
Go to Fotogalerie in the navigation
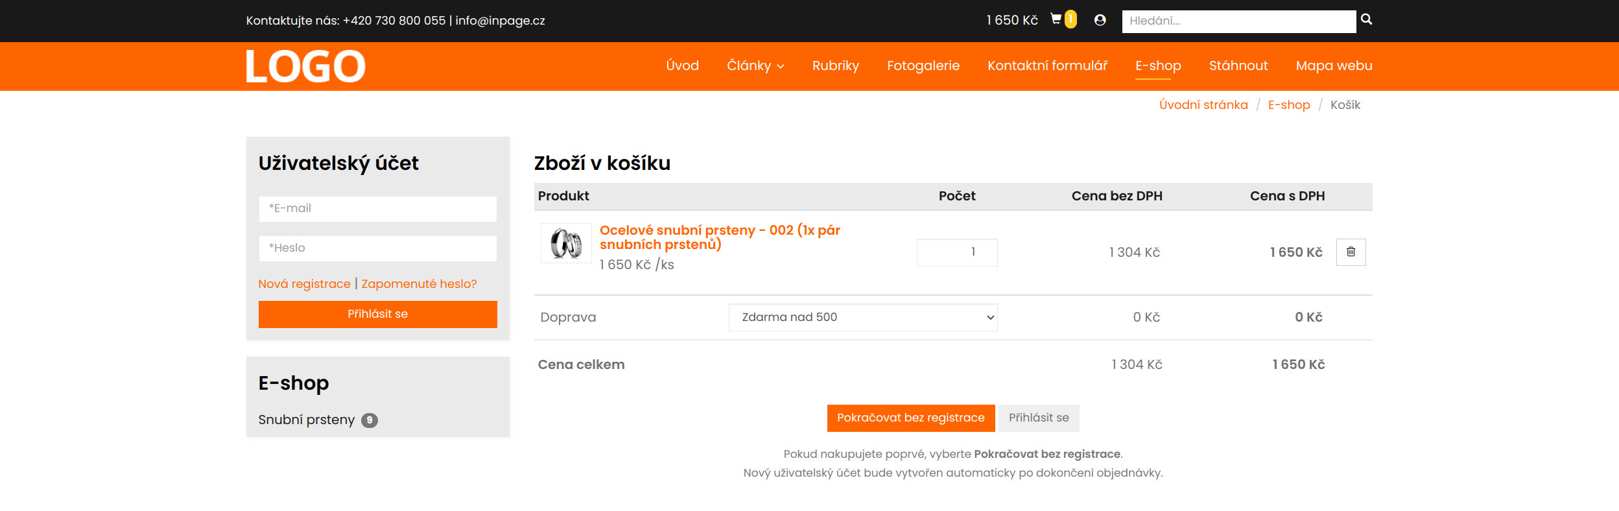923,65
